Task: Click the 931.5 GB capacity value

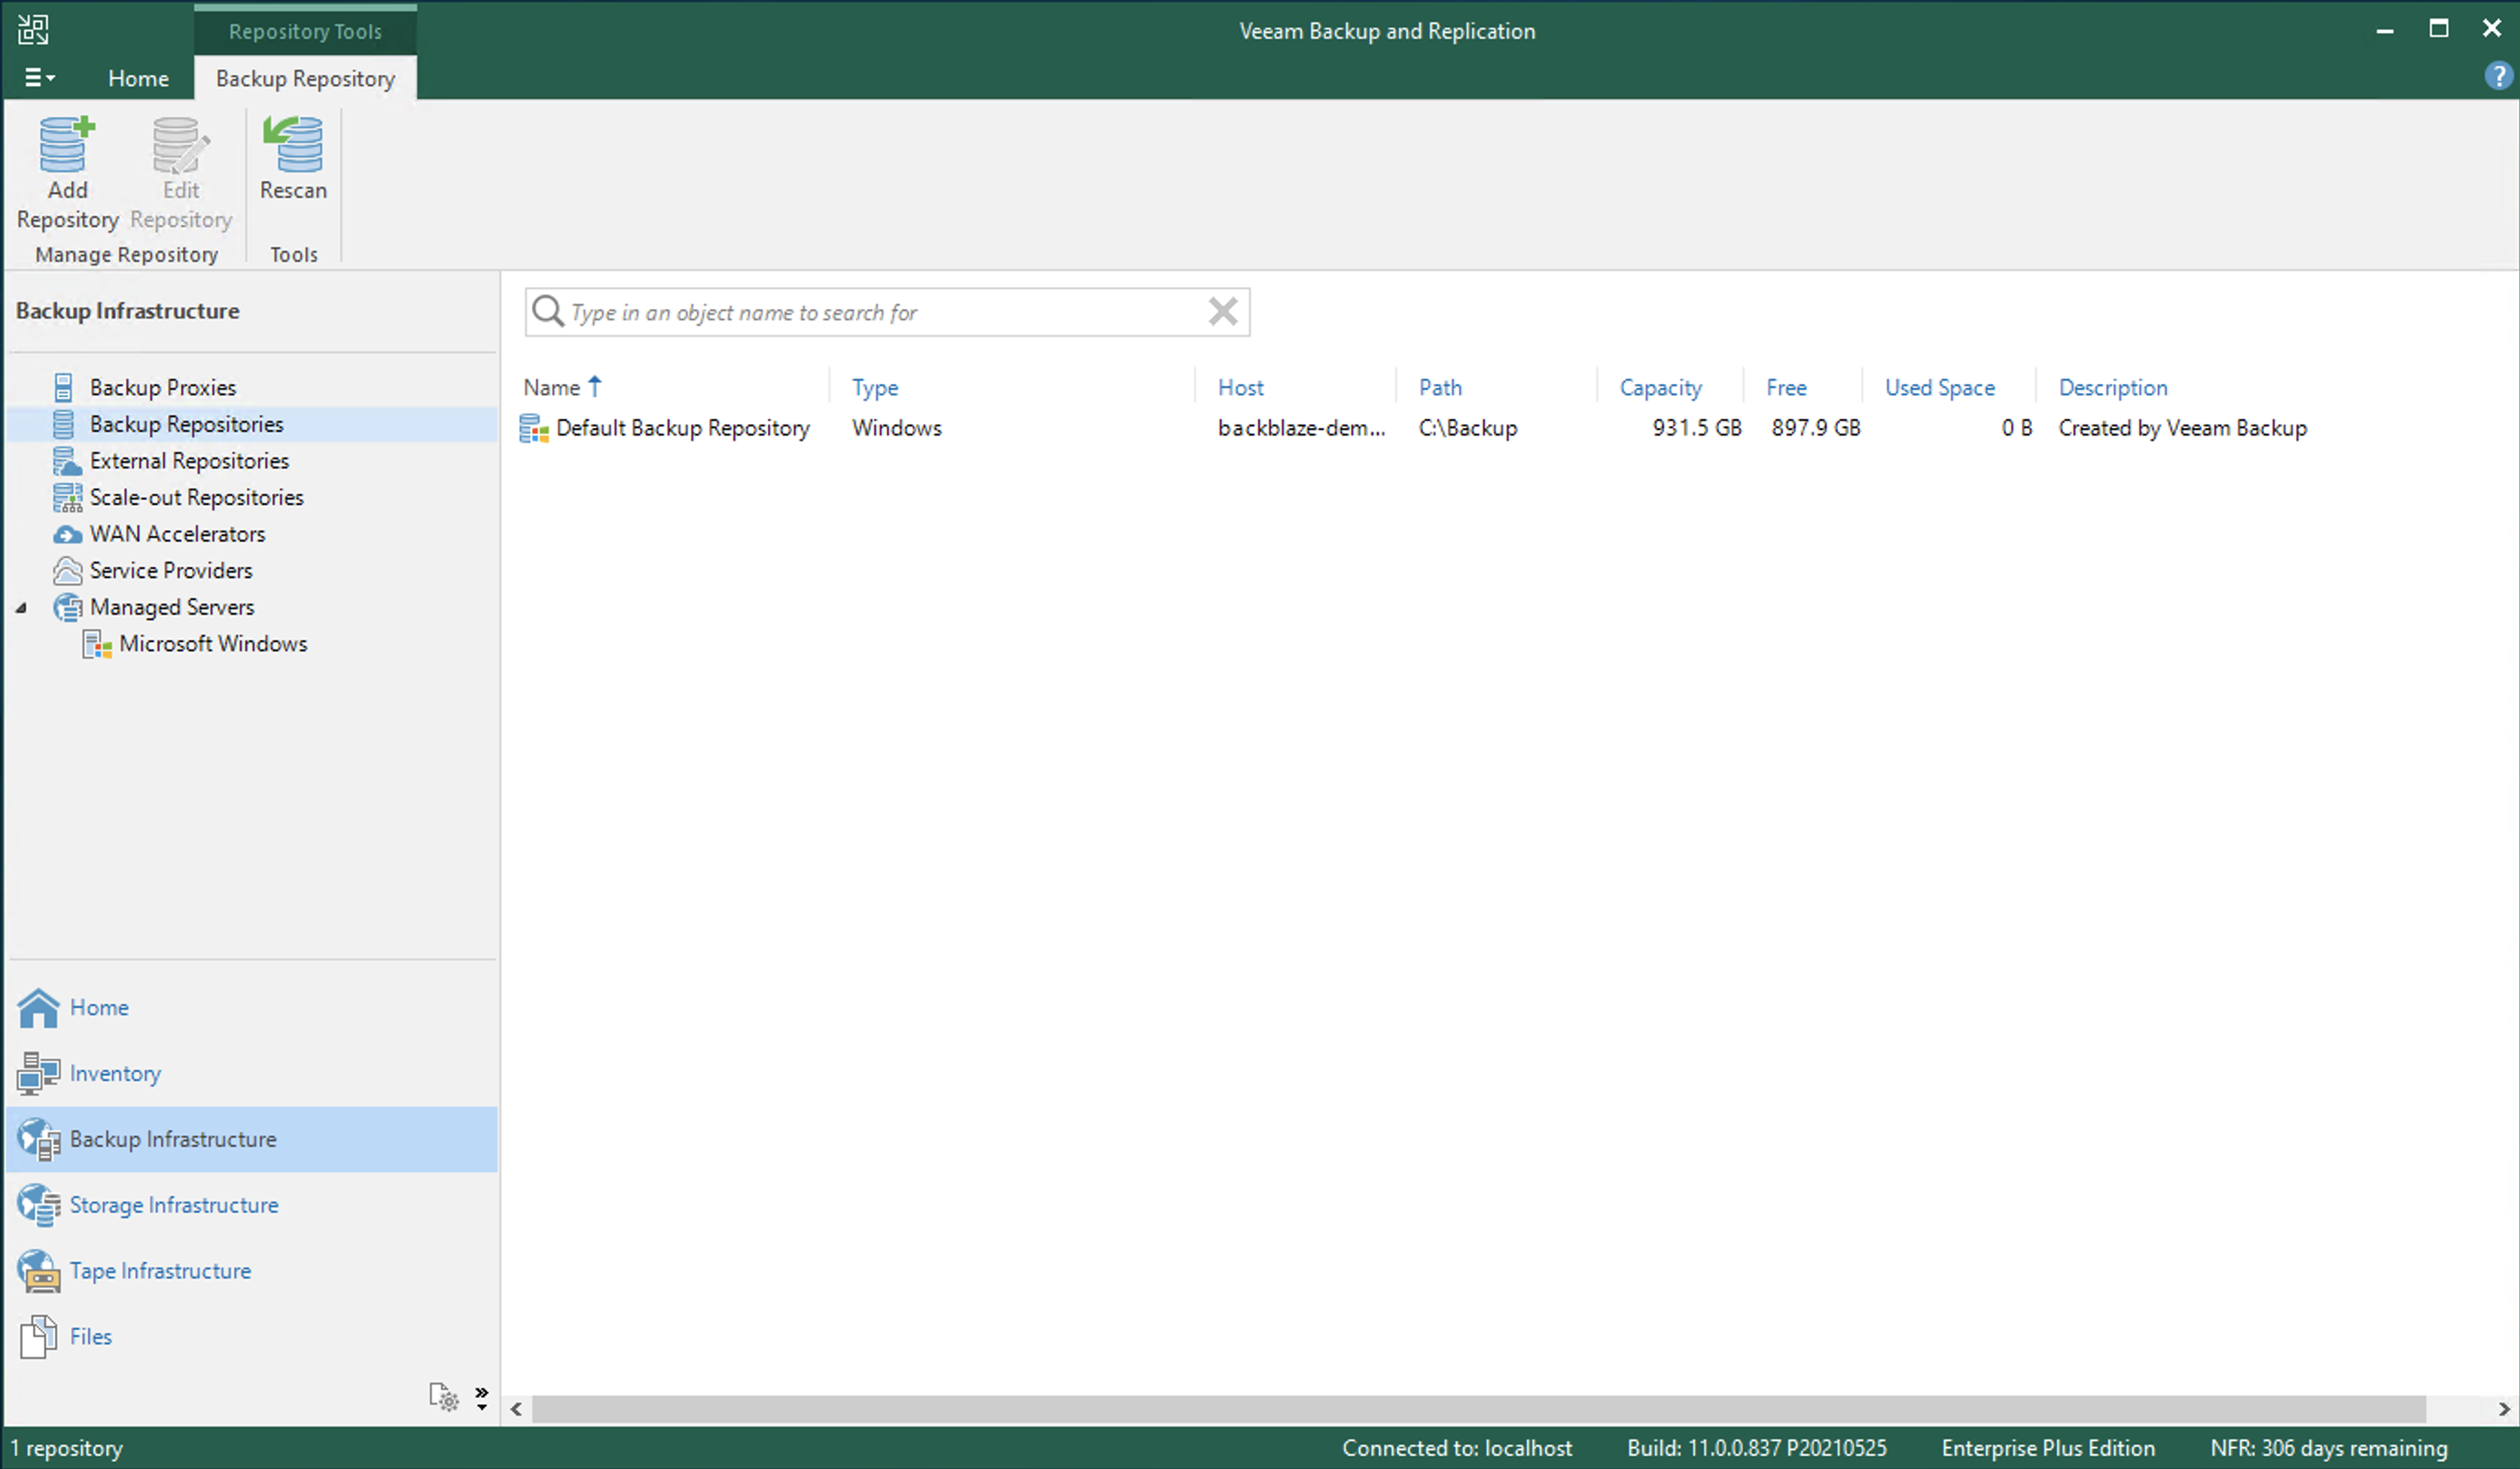Action: [1697, 428]
